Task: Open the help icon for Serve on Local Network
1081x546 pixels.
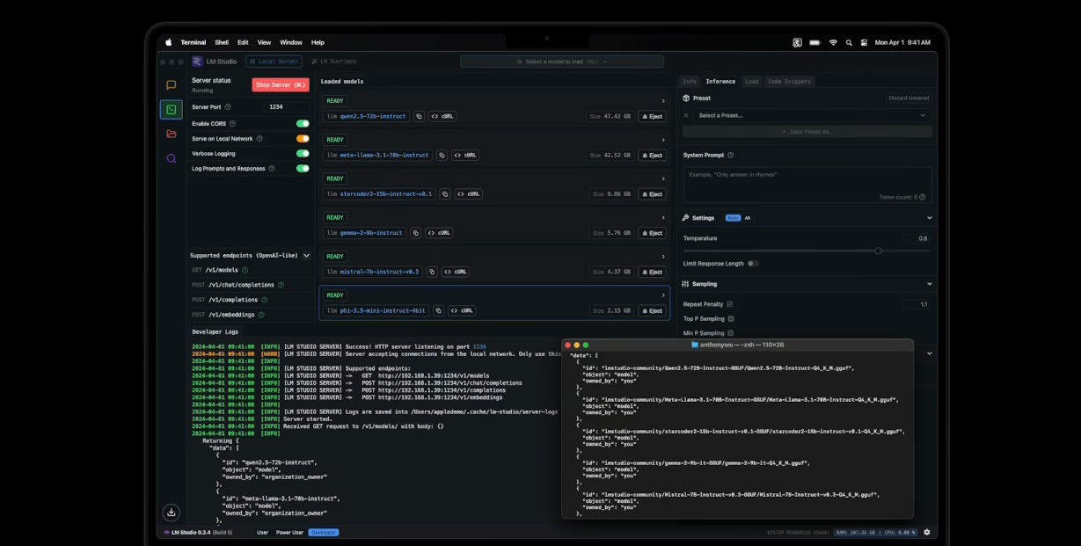Action: (x=260, y=139)
